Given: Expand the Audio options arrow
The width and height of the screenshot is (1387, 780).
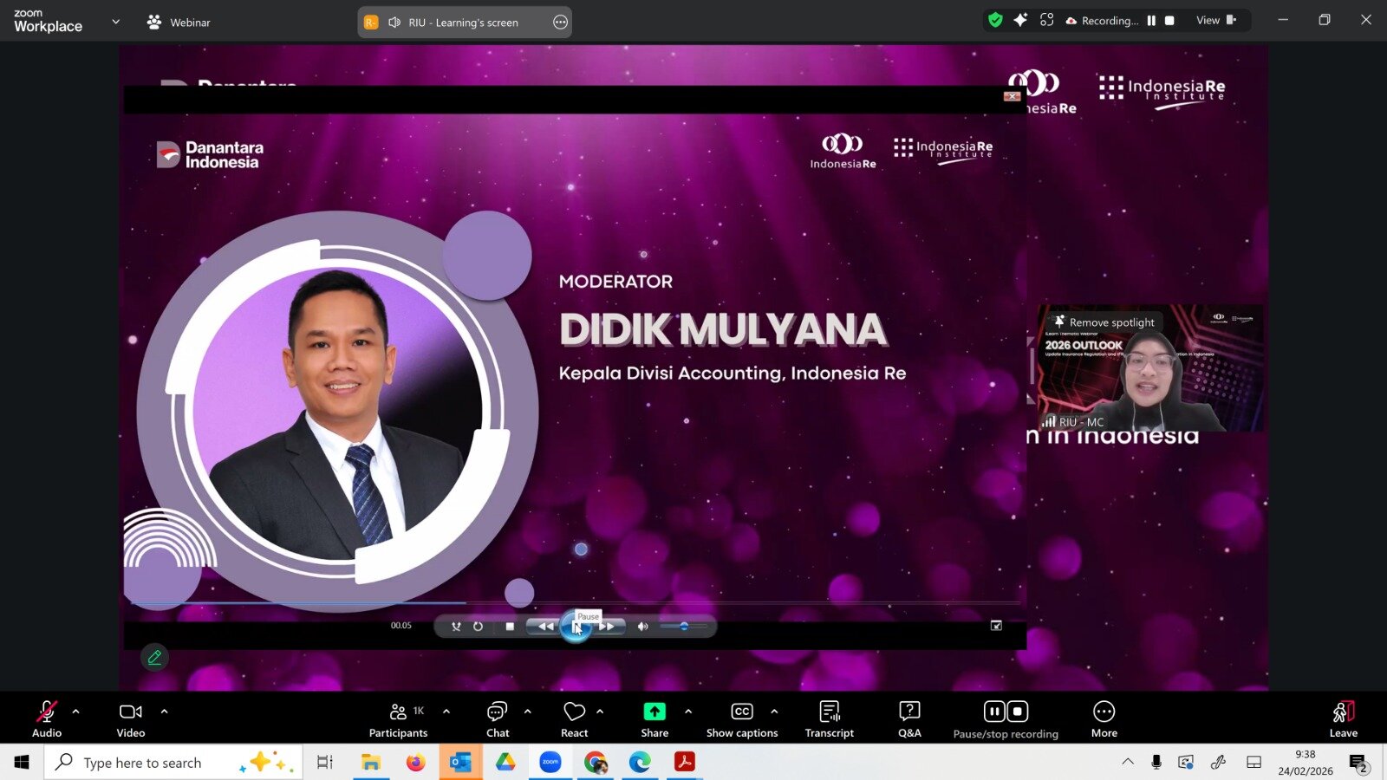Looking at the screenshot, I should click(x=76, y=712).
